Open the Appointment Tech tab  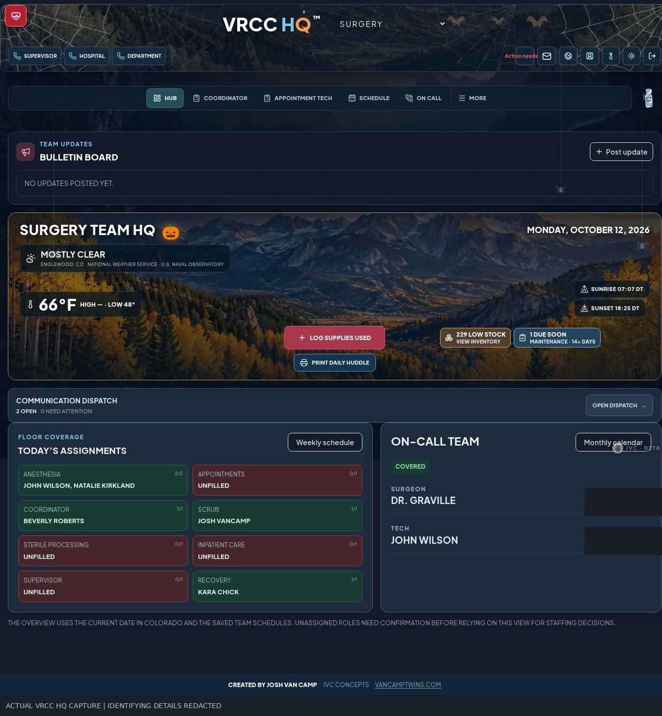point(298,98)
